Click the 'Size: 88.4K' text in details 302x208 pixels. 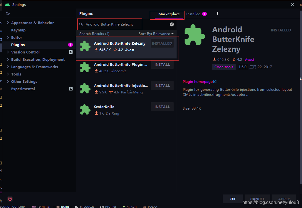[x=192, y=108]
